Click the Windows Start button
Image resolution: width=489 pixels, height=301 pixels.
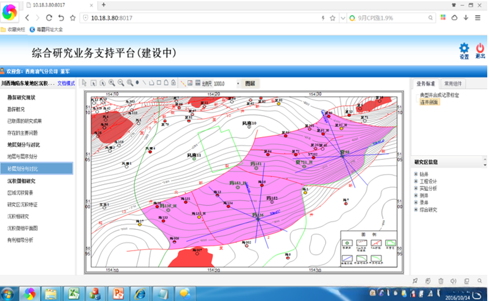tap(7, 294)
